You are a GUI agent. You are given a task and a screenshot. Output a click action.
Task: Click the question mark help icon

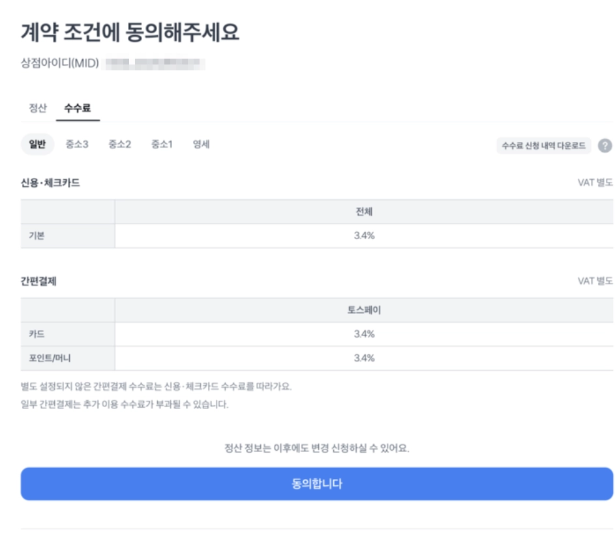click(605, 145)
